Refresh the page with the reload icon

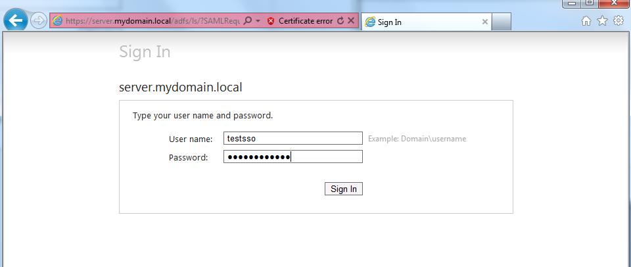coord(340,21)
